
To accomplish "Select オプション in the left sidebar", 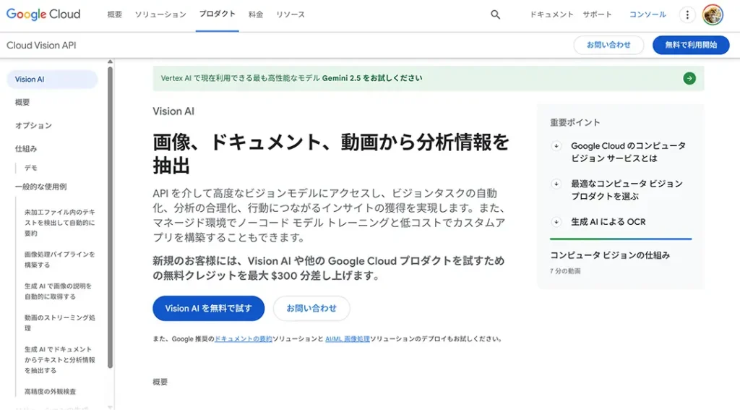I will click(x=33, y=125).
